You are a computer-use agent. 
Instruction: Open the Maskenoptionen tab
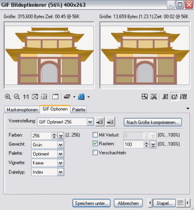pyautogui.click(x=22, y=110)
